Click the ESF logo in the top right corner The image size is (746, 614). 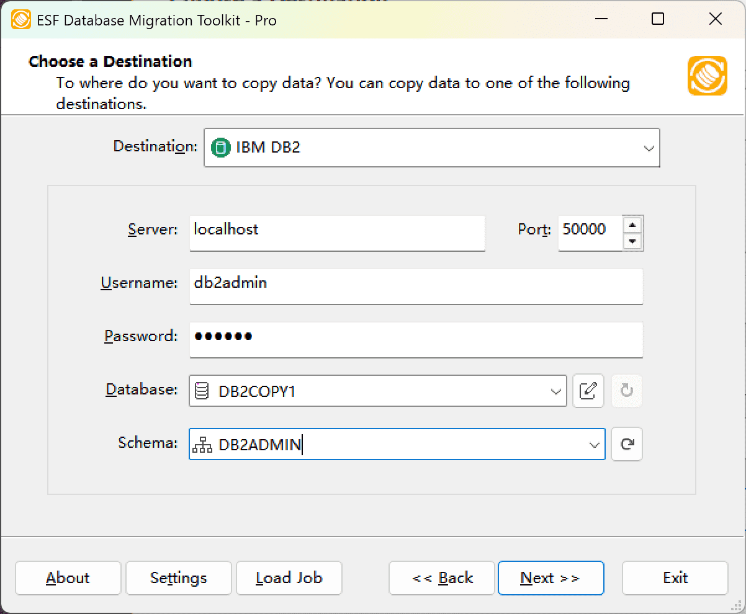tap(707, 77)
